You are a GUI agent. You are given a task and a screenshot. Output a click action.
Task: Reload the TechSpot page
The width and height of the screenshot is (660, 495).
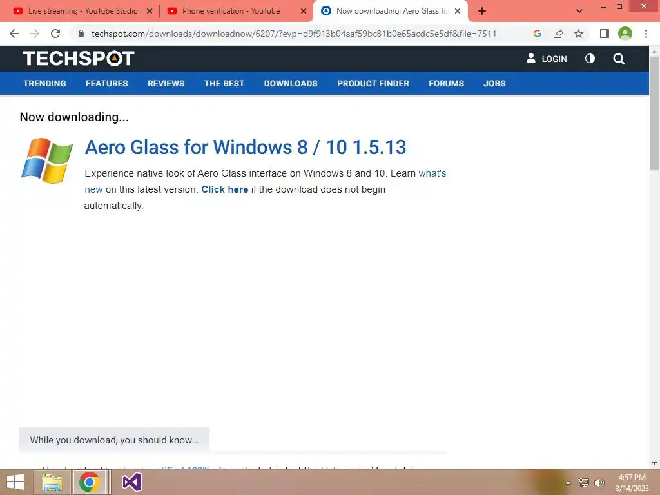tap(55, 34)
